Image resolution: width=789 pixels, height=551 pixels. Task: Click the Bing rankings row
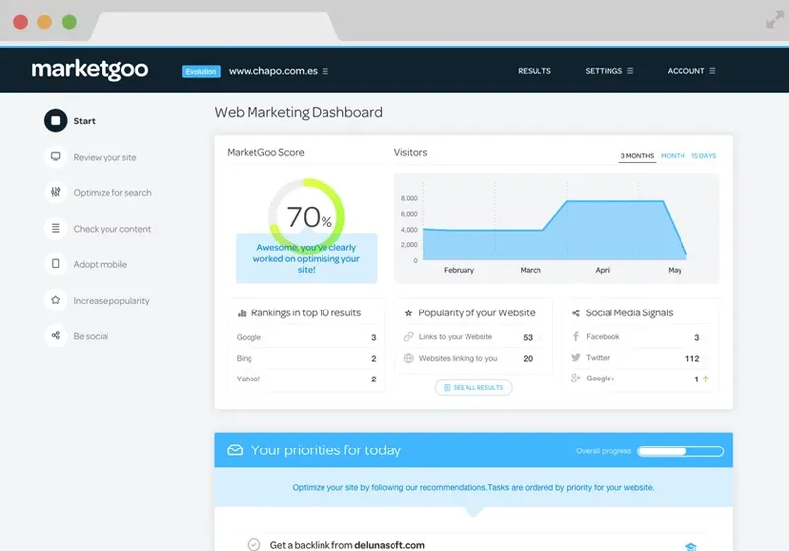pos(306,358)
